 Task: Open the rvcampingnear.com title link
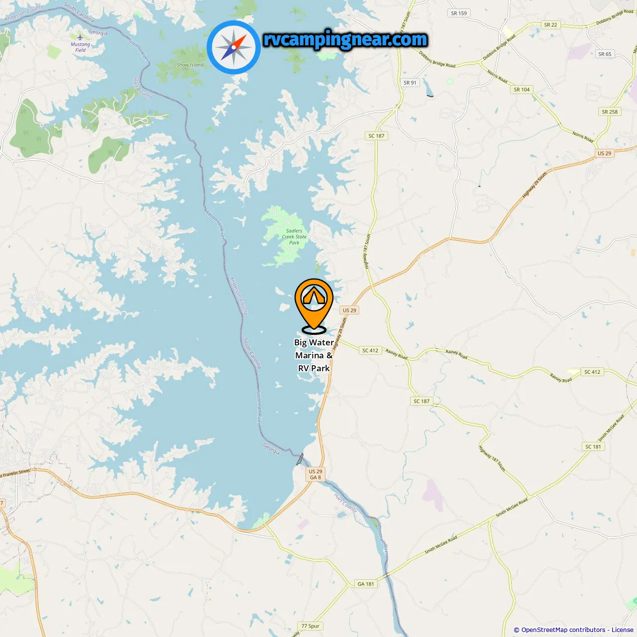(x=345, y=39)
